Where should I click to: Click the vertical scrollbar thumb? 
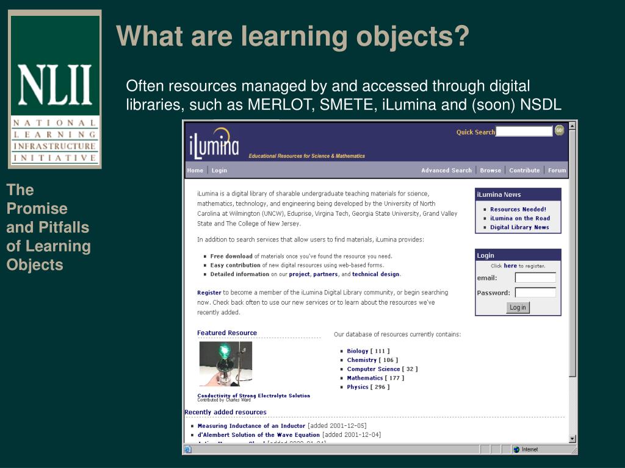573,253
